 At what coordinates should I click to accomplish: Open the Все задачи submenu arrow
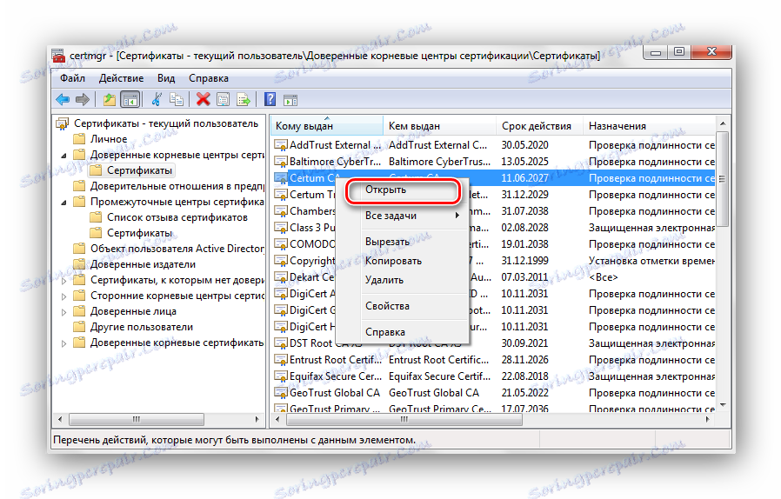pos(457,215)
